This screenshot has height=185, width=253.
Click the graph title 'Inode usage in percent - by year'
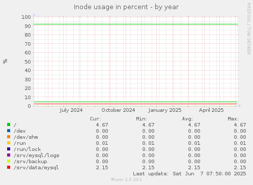point(126,7)
